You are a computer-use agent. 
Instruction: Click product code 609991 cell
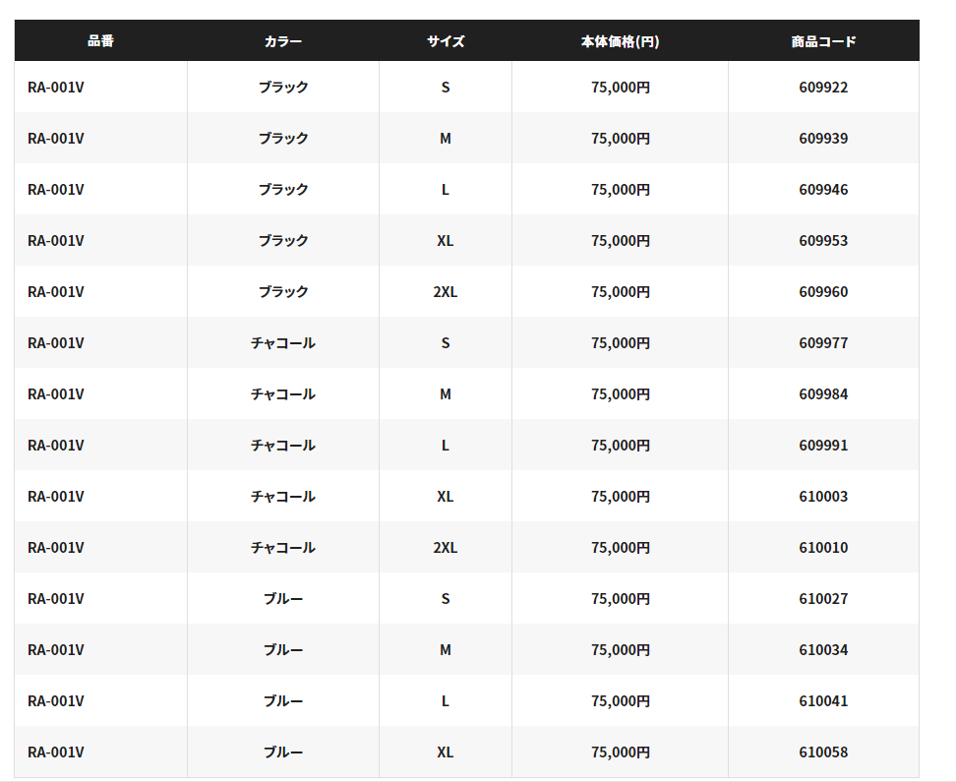coord(823,446)
